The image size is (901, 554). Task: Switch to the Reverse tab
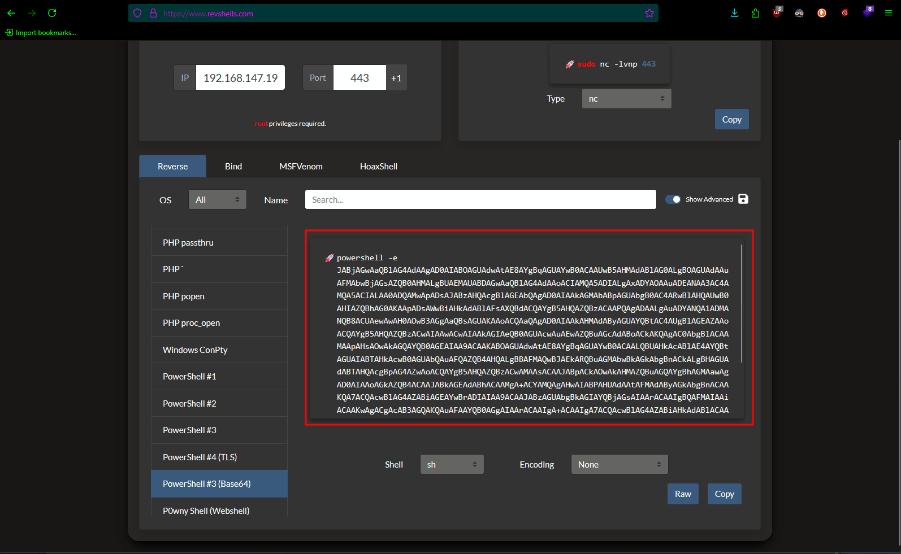click(173, 167)
